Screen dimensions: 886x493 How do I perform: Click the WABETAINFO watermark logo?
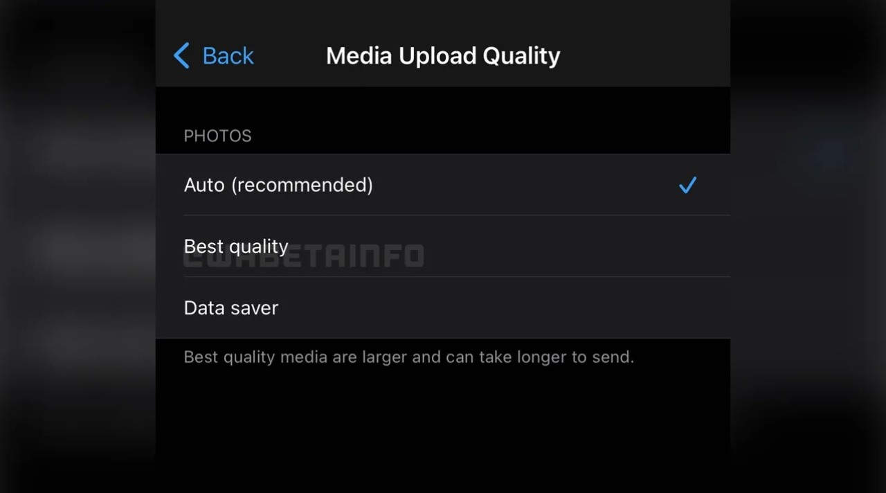point(304,256)
